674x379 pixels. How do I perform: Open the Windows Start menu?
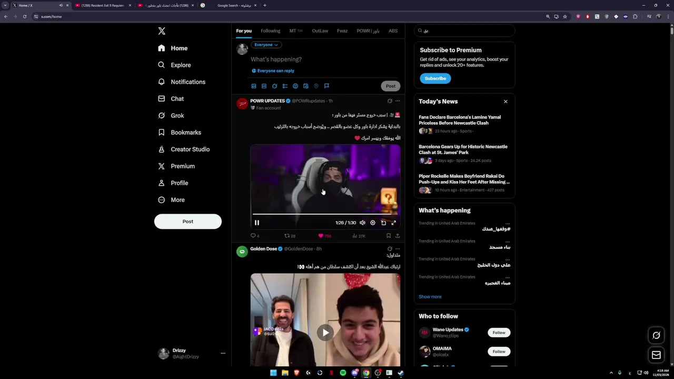(x=273, y=373)
